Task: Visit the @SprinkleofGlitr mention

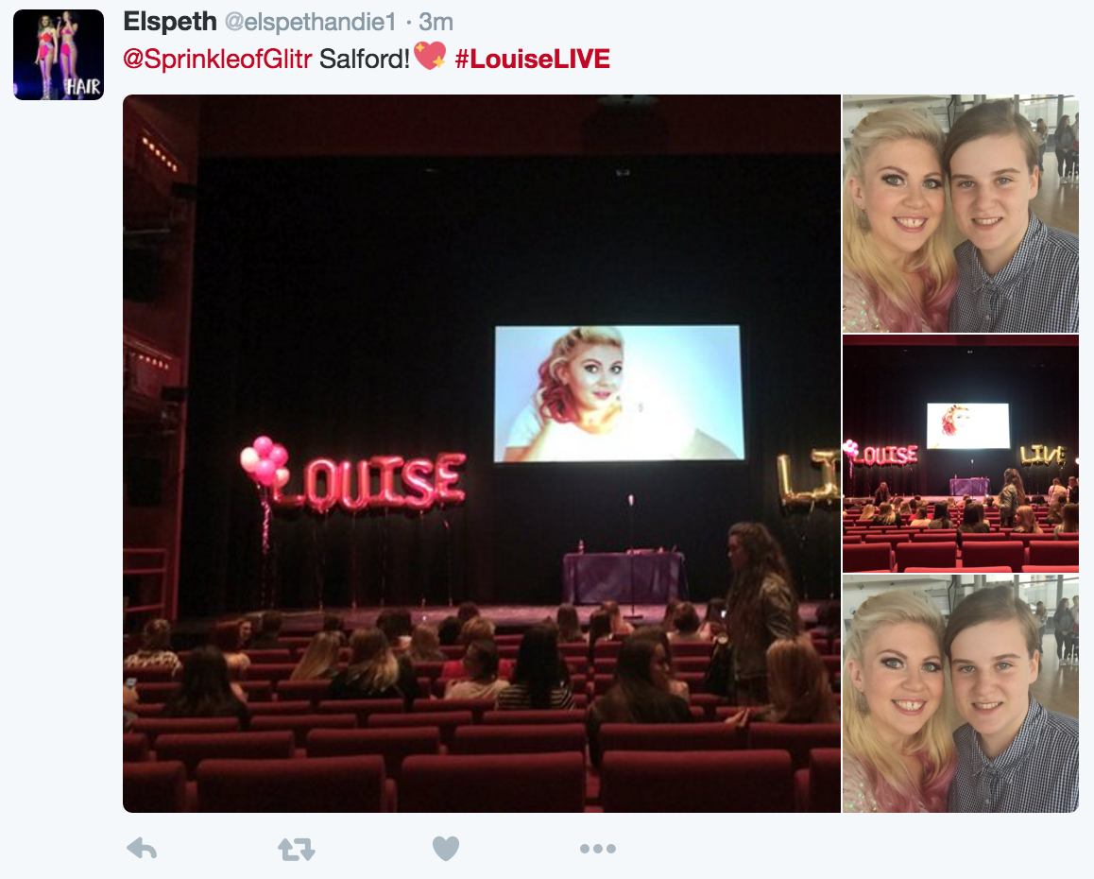Action: pyautogui.click(x=217, y=59)
